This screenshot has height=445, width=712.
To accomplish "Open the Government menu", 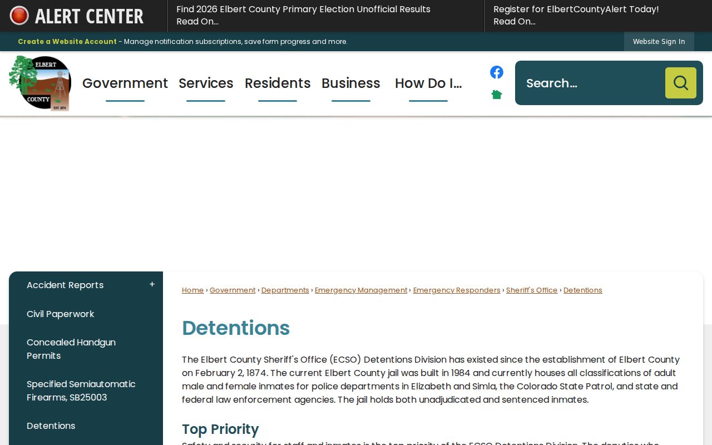I will click(125, 83).
